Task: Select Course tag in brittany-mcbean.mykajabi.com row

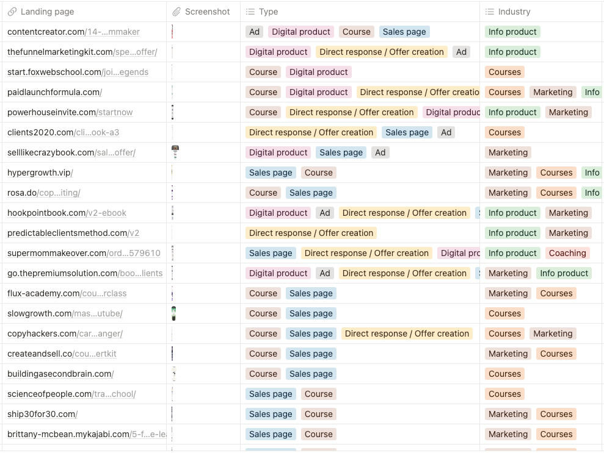Action: click(319, 434)
